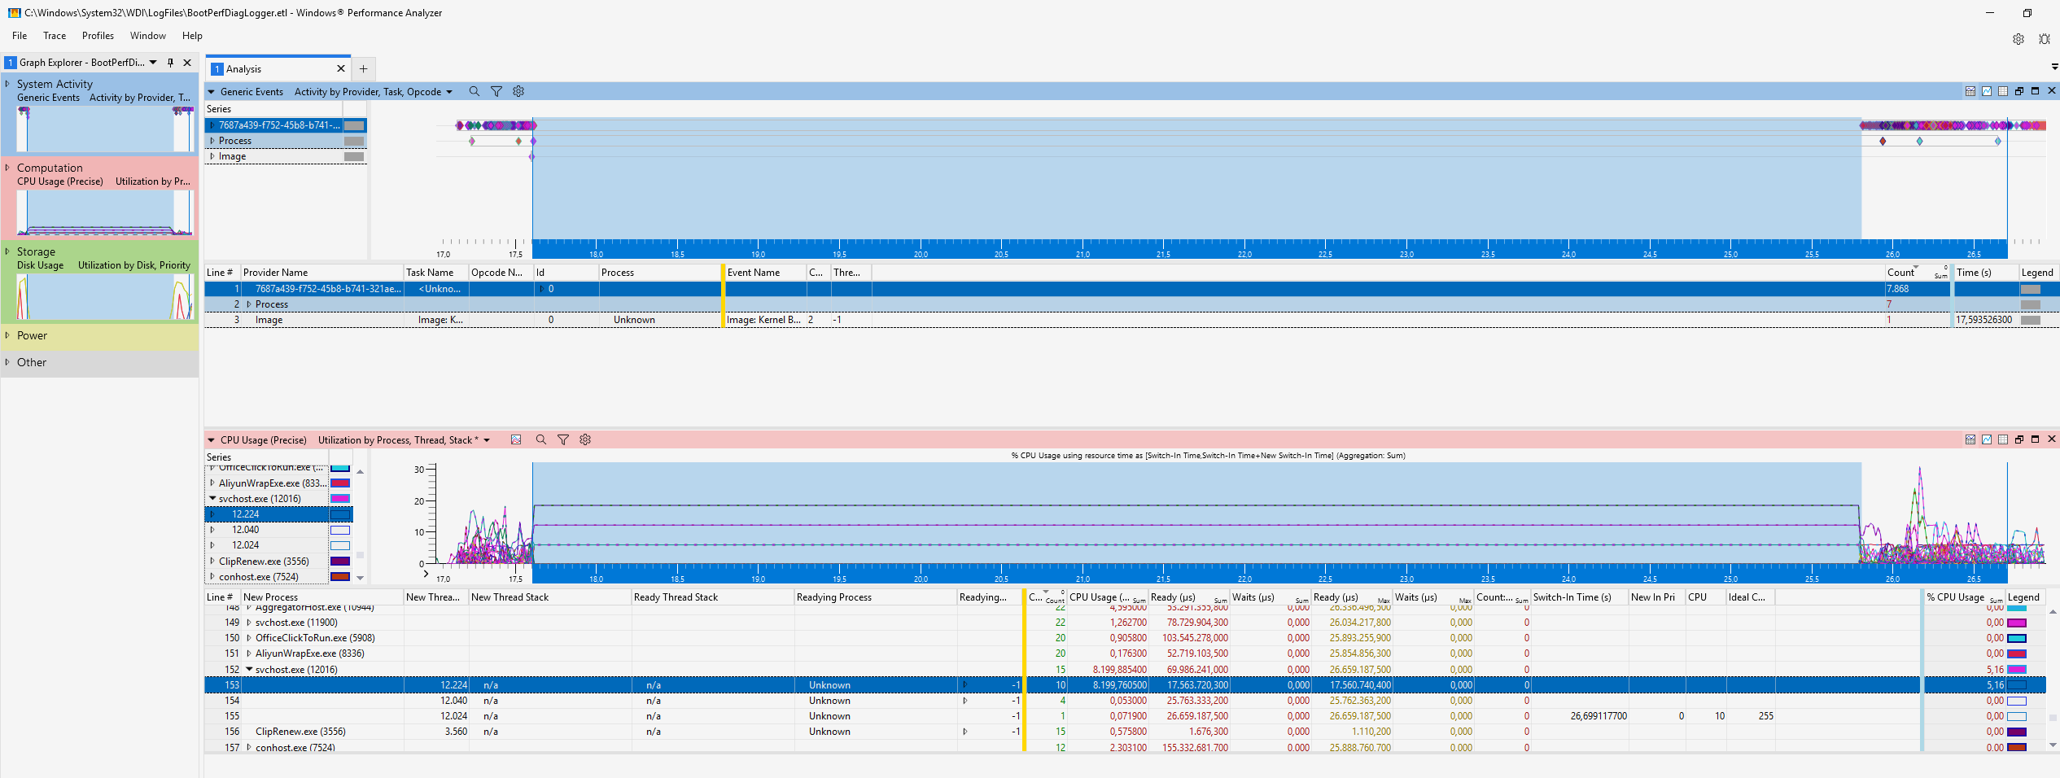Expand Storage in Graph Explorer
The image size is (2060, 778).
7,251
